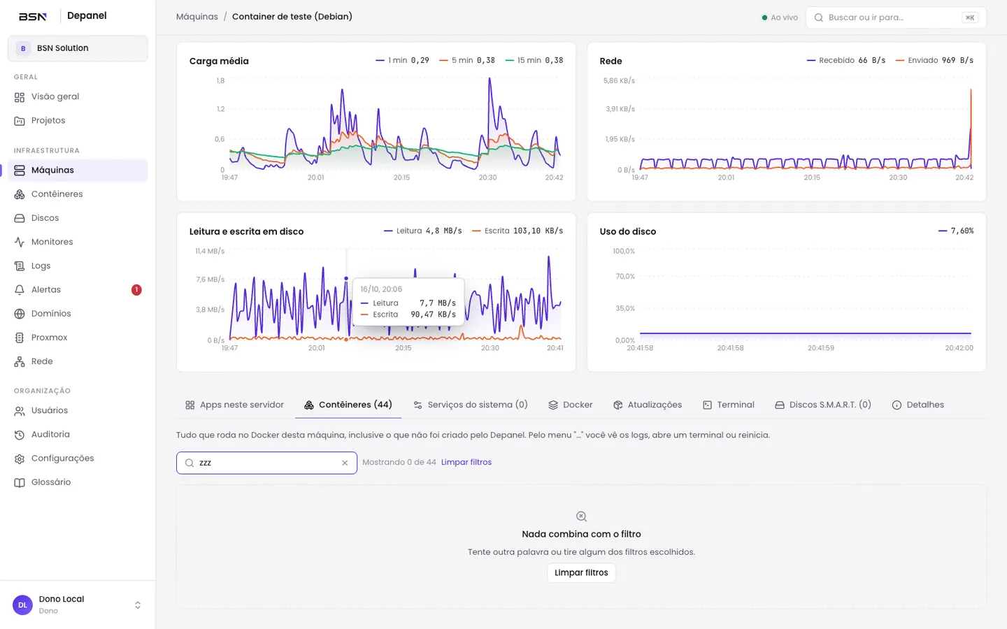Image resolution: width=1007 pixels, height=629 pixels.
Task: Click the Enviado legend entry in Rede chart
Action: click(x=934, y=61)
